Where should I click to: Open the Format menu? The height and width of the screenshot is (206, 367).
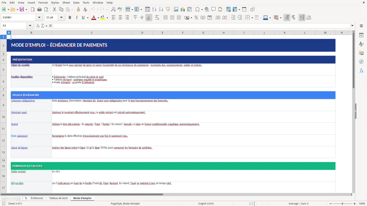(x=43, y=2)
